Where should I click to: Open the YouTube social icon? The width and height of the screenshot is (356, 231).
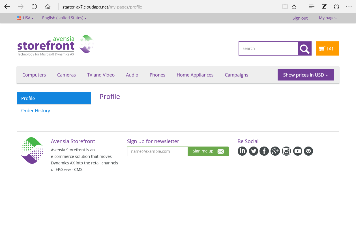pyautogui.click(x=297, y=151)
